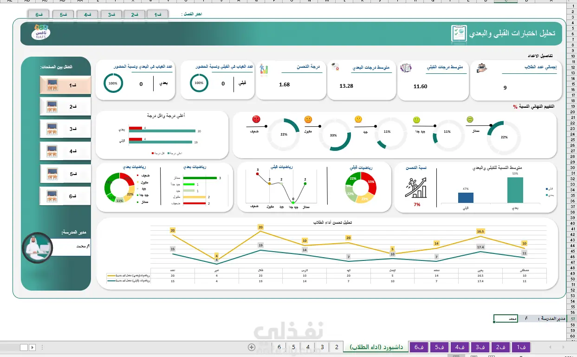Click the green smiley face for ممتاز
Viewport: 577px width, 357px height.
click(x=470, y=119)
